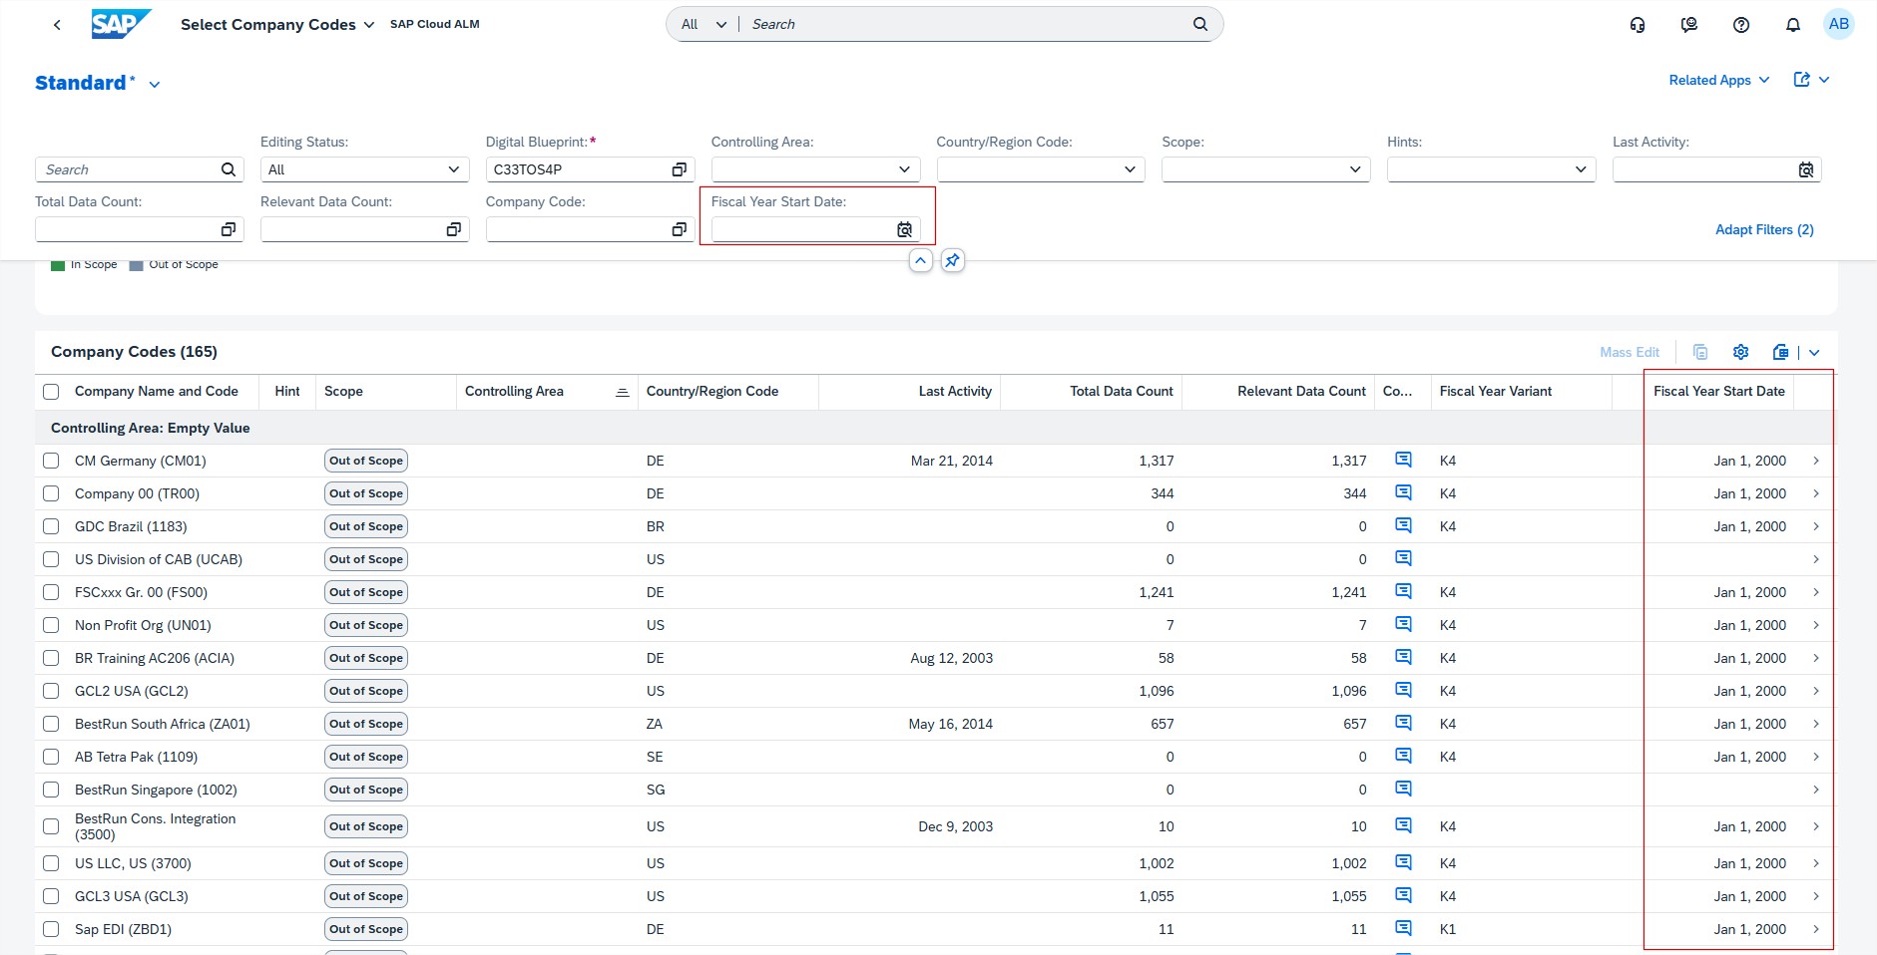Image resolution: width=1877 pixels, height=955 pixels.
Task: Click the headset support icon
Action: click(x=1637, y=25)
